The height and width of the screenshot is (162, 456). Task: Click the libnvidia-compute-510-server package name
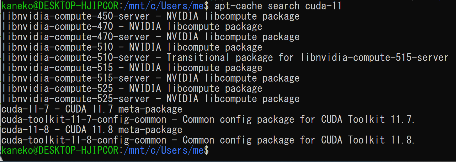click(76, 58)
